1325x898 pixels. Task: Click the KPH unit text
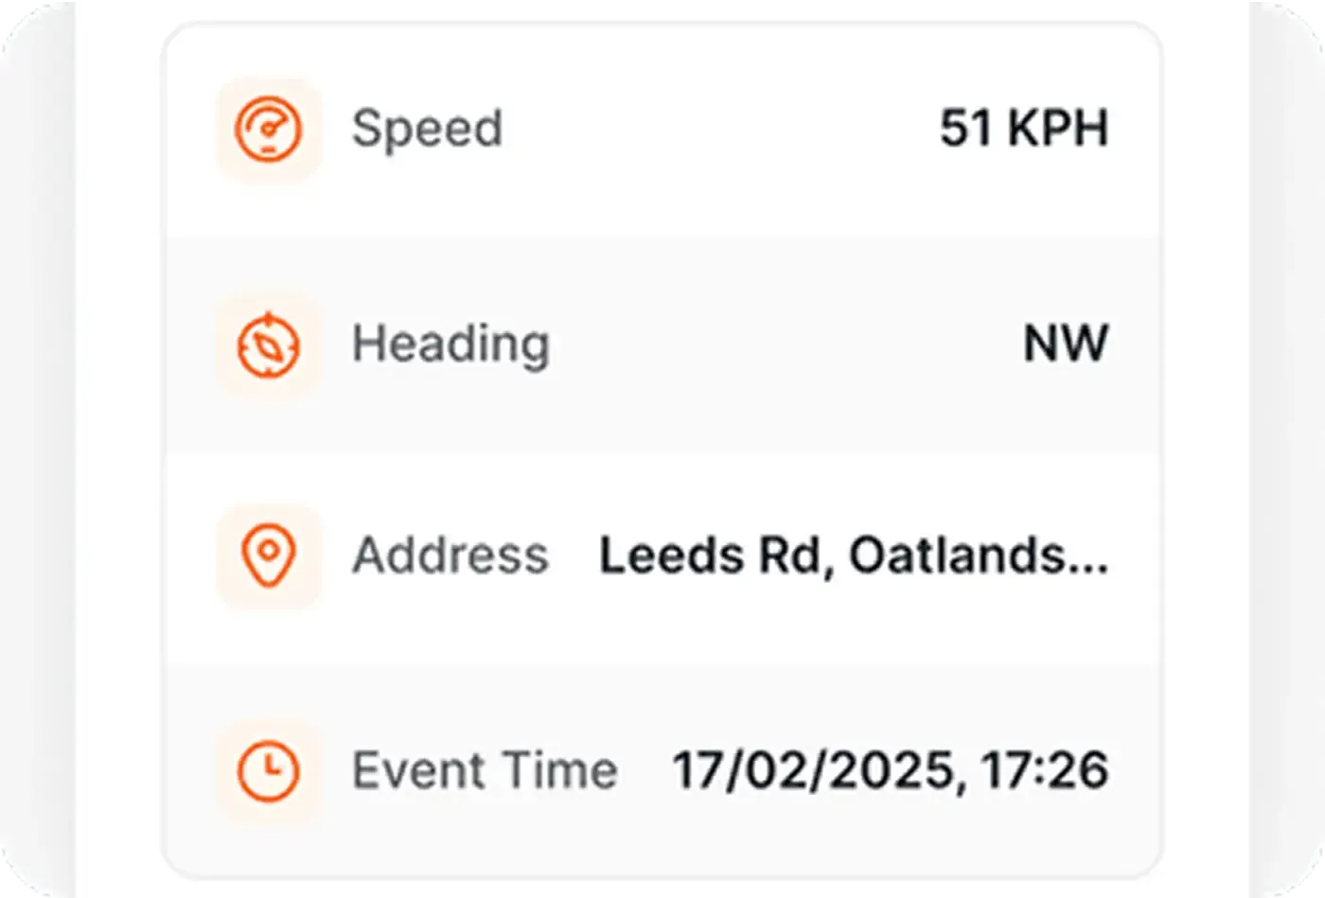pos(1058,128)
